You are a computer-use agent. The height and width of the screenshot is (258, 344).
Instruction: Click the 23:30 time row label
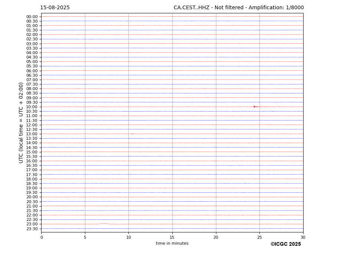[32, 229]
